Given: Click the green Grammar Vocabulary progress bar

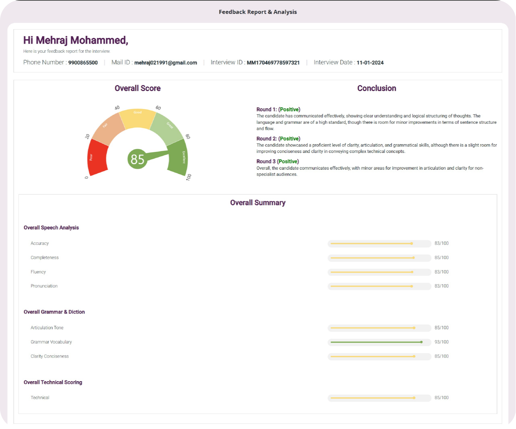Looking at the screenshot, I should 379,342.
